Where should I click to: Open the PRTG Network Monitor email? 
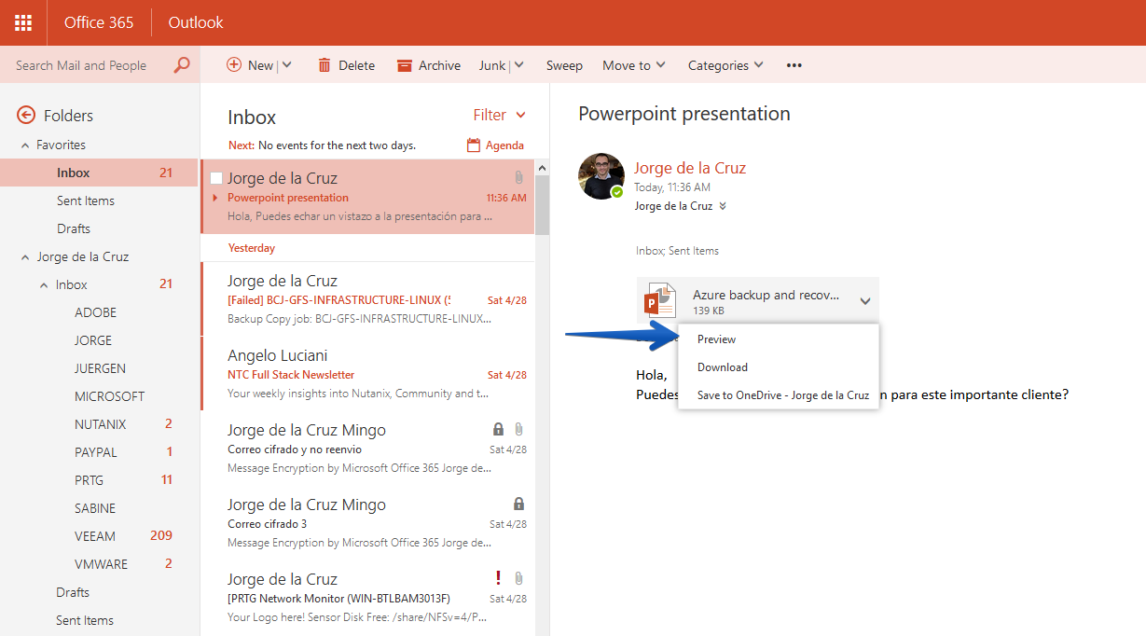(367, 598)
